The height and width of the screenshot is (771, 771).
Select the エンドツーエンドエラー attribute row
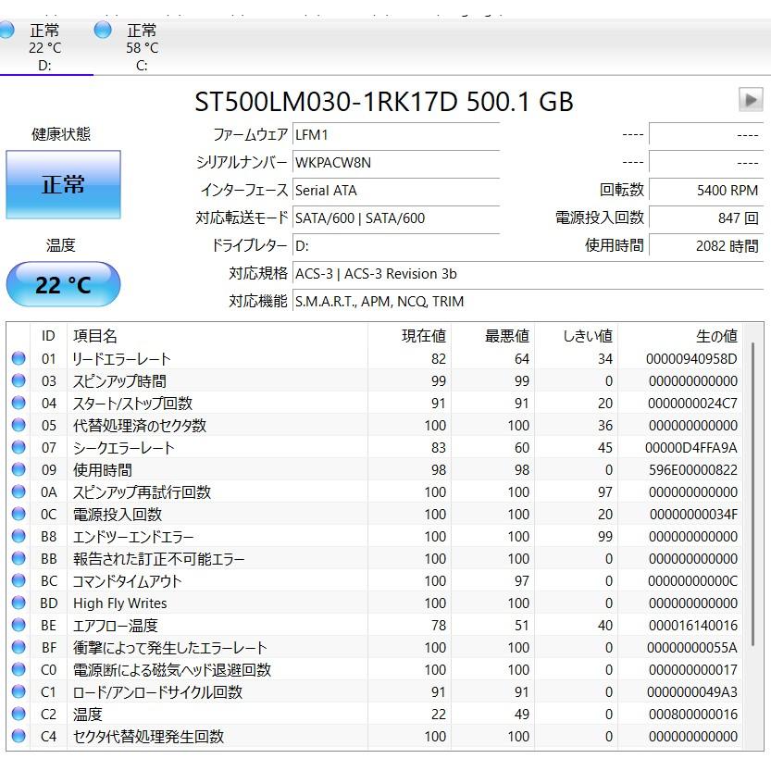tap(376, 536)
